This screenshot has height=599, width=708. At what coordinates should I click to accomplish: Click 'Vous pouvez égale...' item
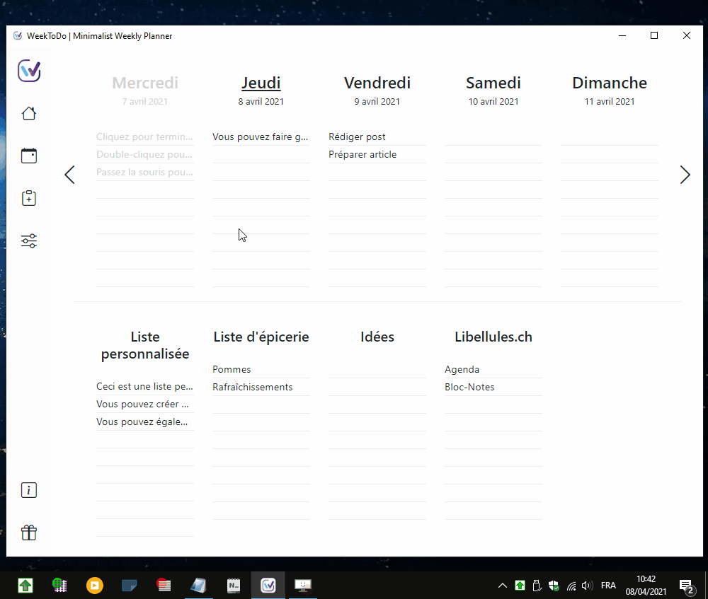click(x=145, y=421)
